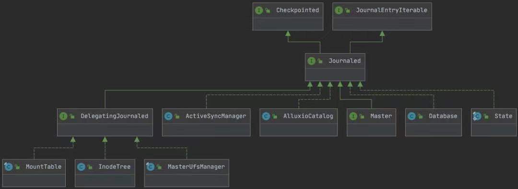Click the class icon beside ActiveSyncManager
This screenshot has height=189, width=518.
coord(168,116)
